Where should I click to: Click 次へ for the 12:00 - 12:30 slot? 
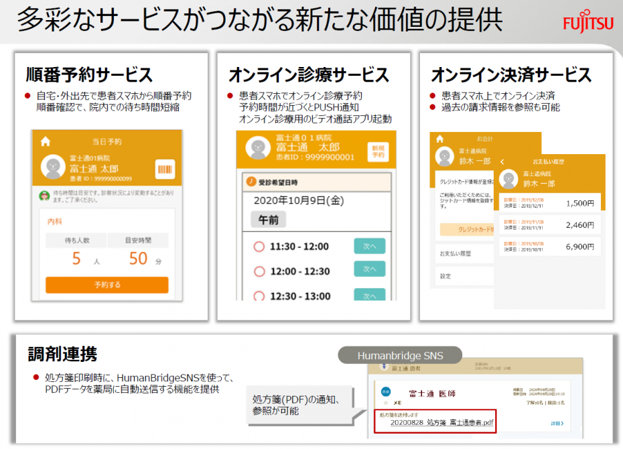(x=370, y=269)
